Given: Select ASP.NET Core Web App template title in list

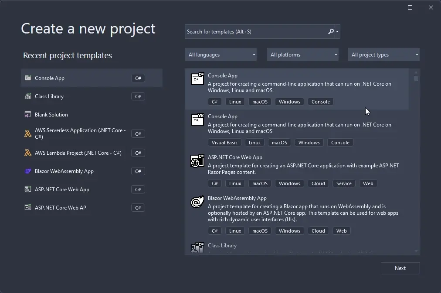Looking at the screenshot, I should tap(235, 157).
